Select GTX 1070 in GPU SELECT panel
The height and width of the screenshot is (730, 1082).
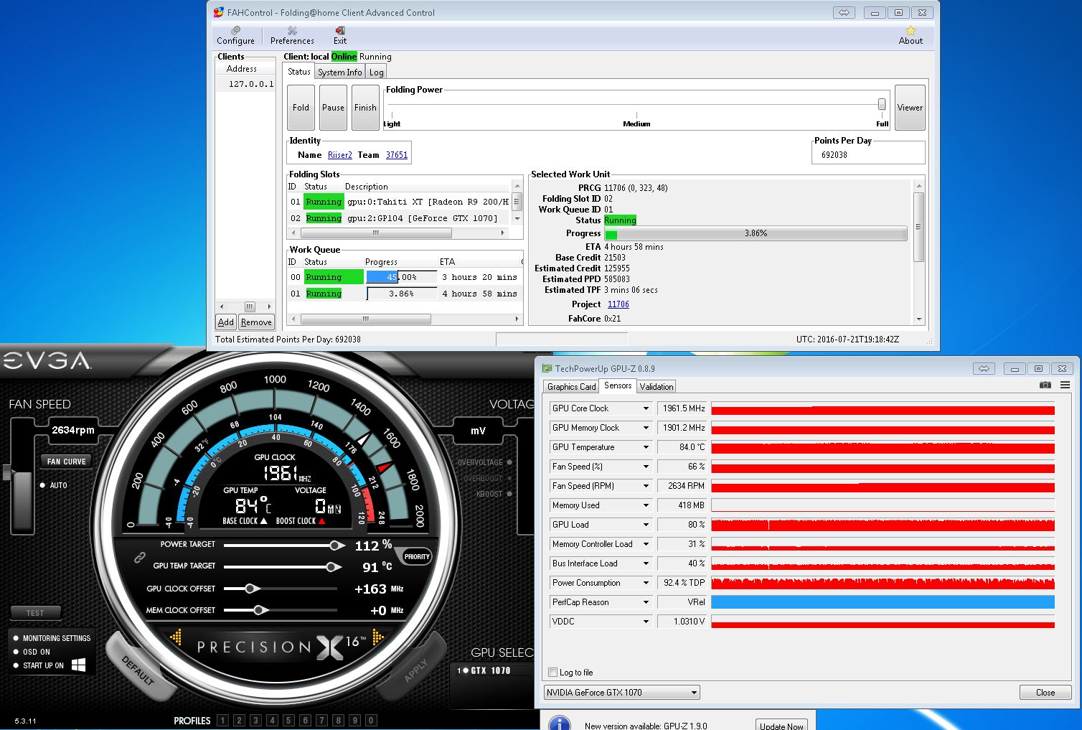484,670
